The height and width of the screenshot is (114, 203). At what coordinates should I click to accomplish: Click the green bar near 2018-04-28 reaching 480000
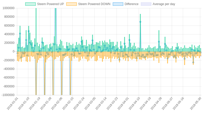159,41
